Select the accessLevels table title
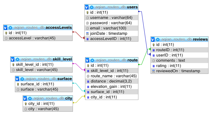Image resolution: width=216 pixels, height=117 pixels. pos(43,28)
